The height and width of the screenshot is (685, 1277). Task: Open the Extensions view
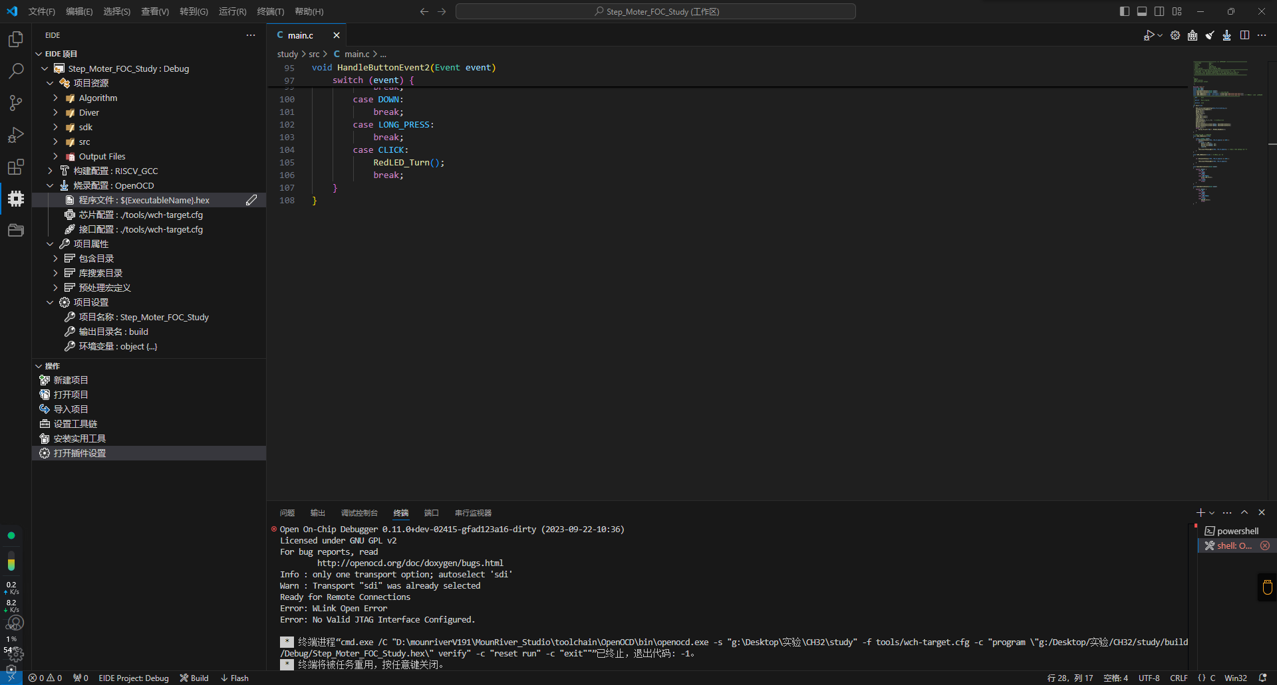pos(16,167)
